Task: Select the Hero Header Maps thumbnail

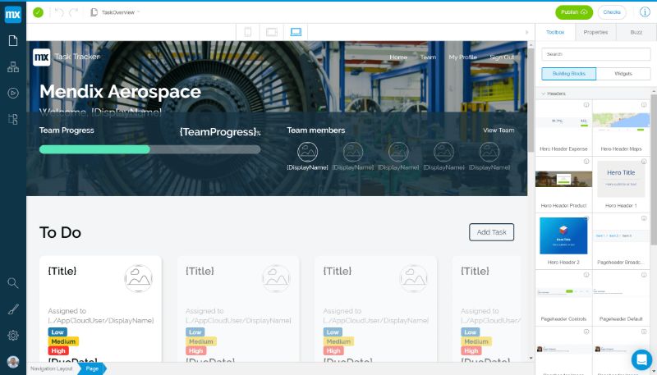Action: click(621, 121)
